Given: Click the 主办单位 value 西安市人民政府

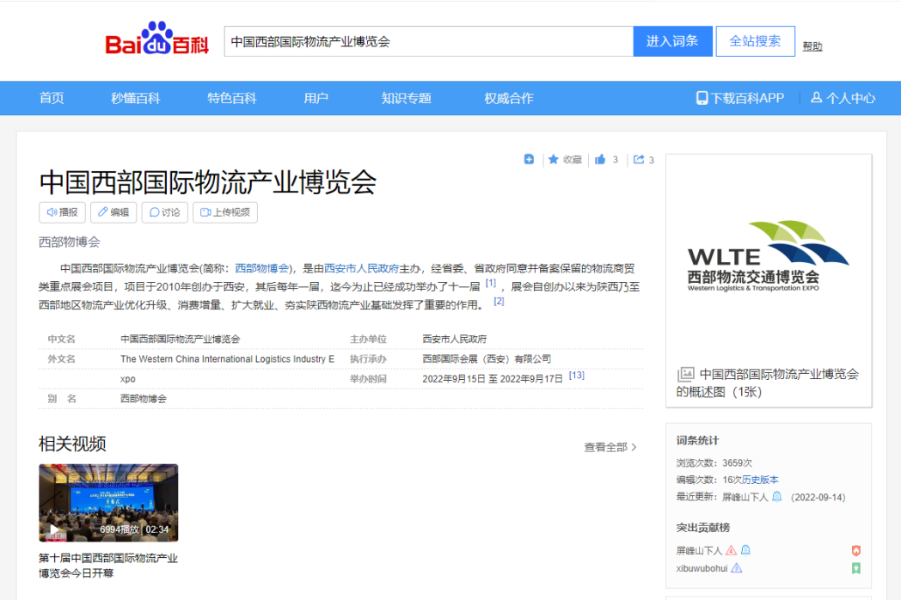Looking at the screenshot, I should (x=455, y=339).
